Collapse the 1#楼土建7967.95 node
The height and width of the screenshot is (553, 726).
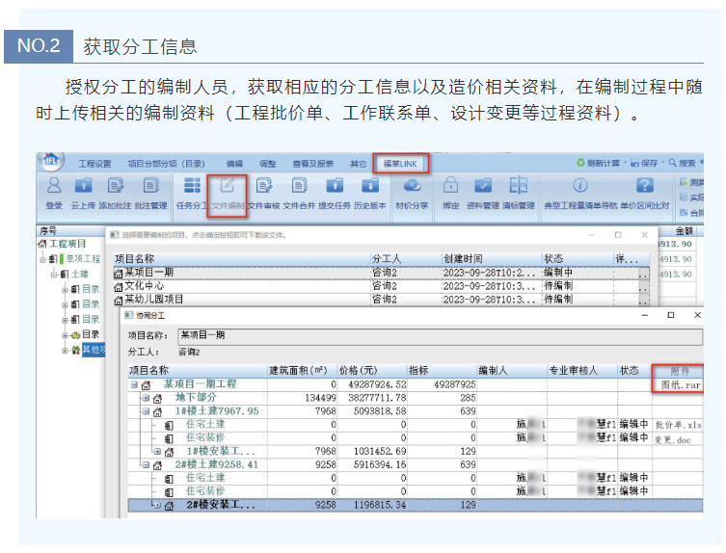tap(146, 411)
